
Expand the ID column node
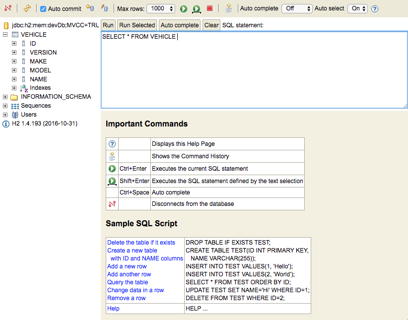click(x=14, y=44)
